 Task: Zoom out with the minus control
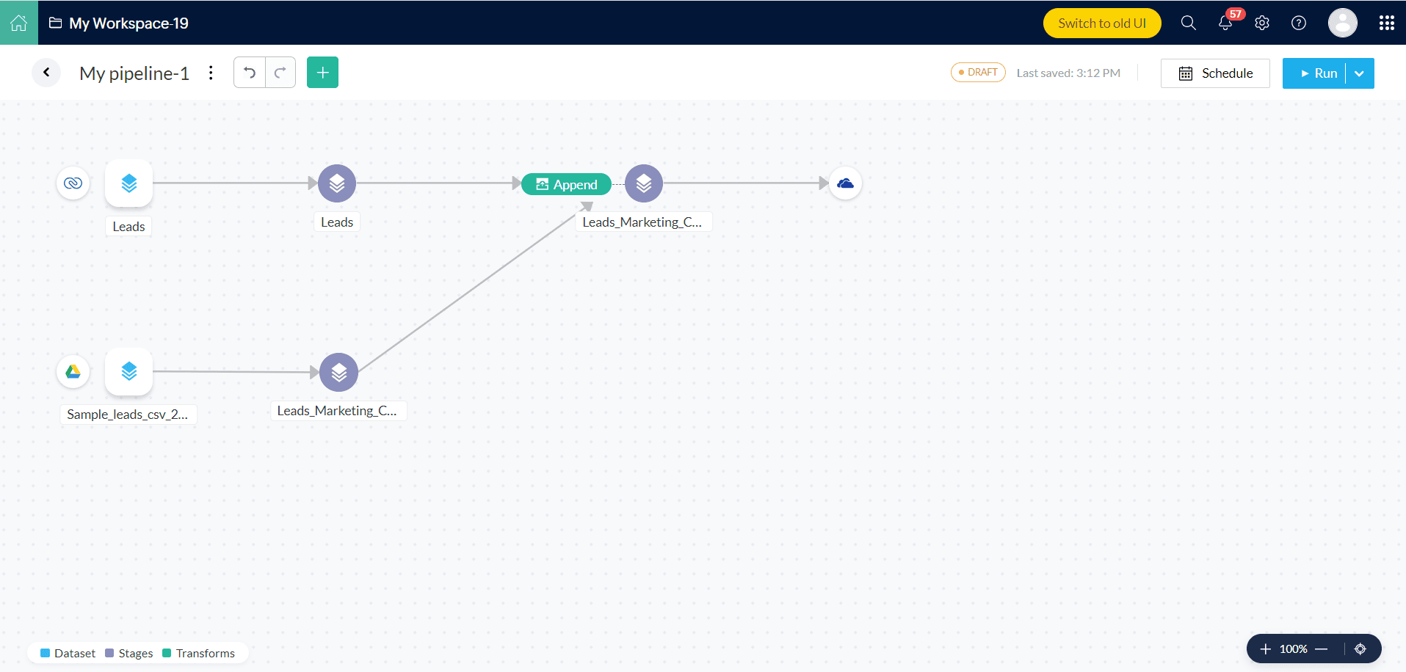click(1322, 649)
